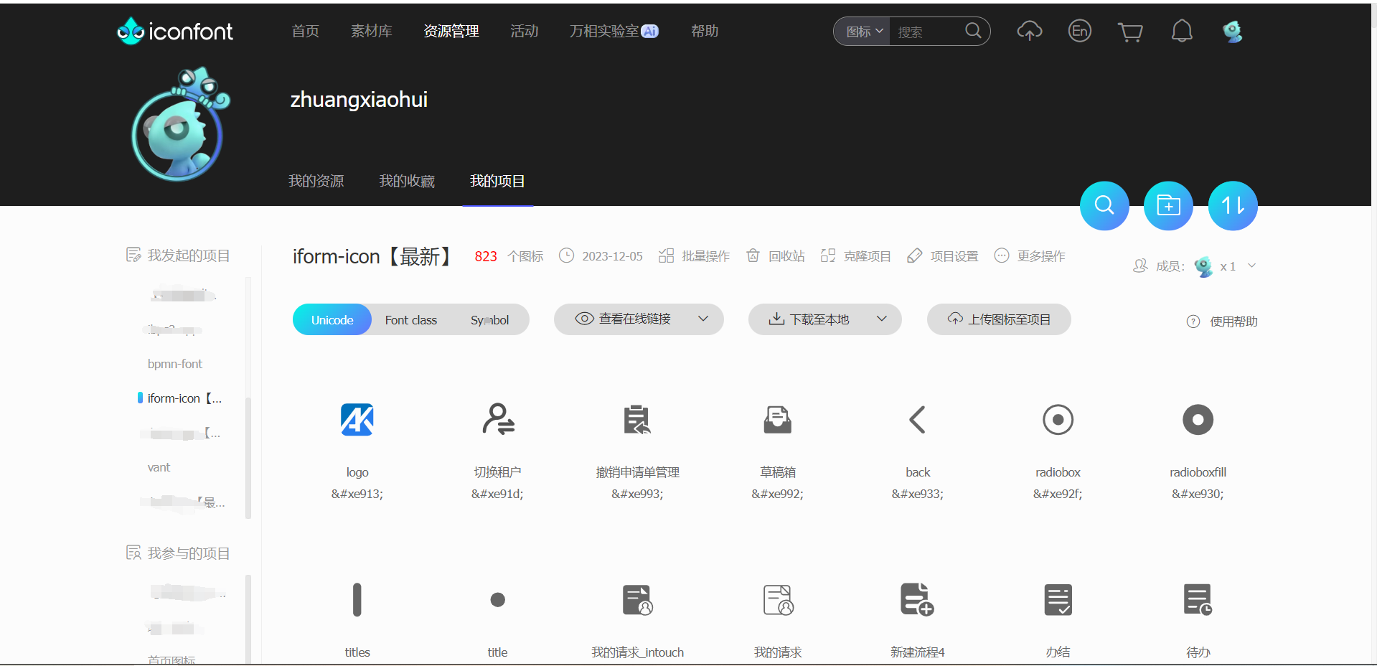Select bpmn-font project in sidebar
The image size is (1377, 666).
(175, 364)
